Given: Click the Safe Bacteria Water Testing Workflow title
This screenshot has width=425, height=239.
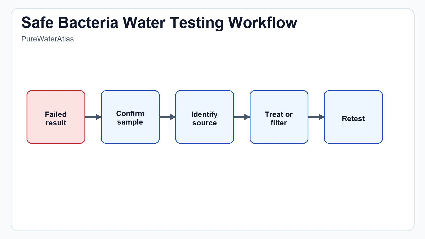Looking at the screenshot, I should [x=159, y=23].
